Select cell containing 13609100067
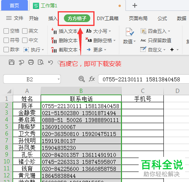This screenshot has width=189, height=182. (x=81, y=127)
